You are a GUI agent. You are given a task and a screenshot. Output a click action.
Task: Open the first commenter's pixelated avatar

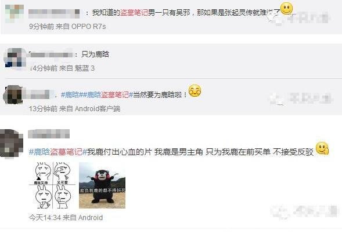15,14
